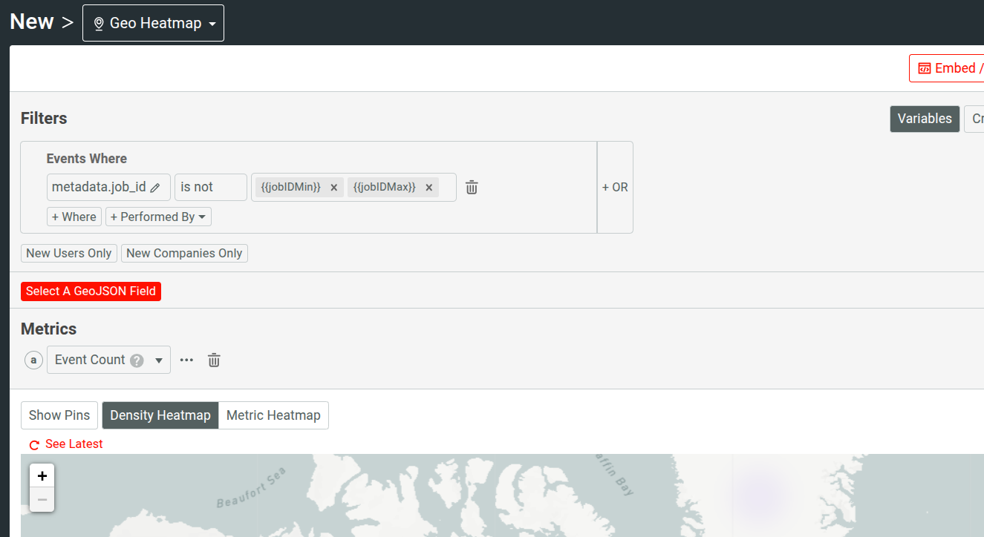Delete the Event Count metric with trash icon

pyautogui.click(x=214, y=360)
